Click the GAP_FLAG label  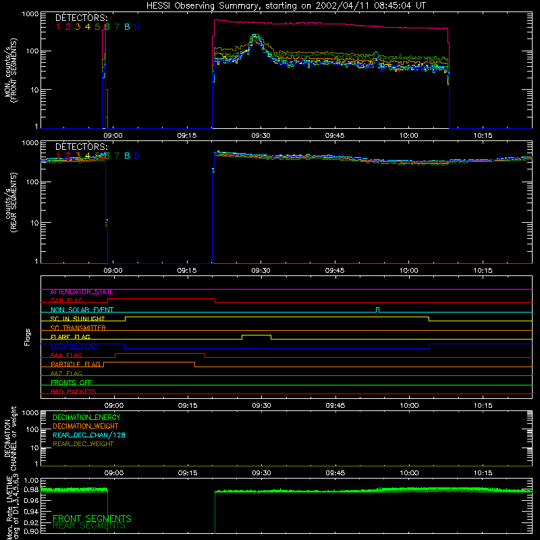click(66, 301)
